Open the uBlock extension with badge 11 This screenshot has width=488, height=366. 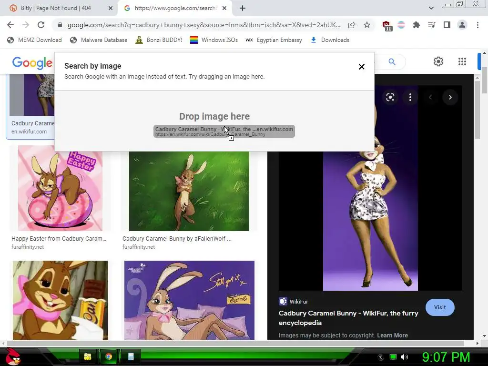386,25
